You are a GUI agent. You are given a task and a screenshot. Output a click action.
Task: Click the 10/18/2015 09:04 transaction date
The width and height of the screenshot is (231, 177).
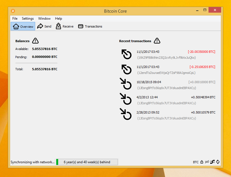coord(149,82)
